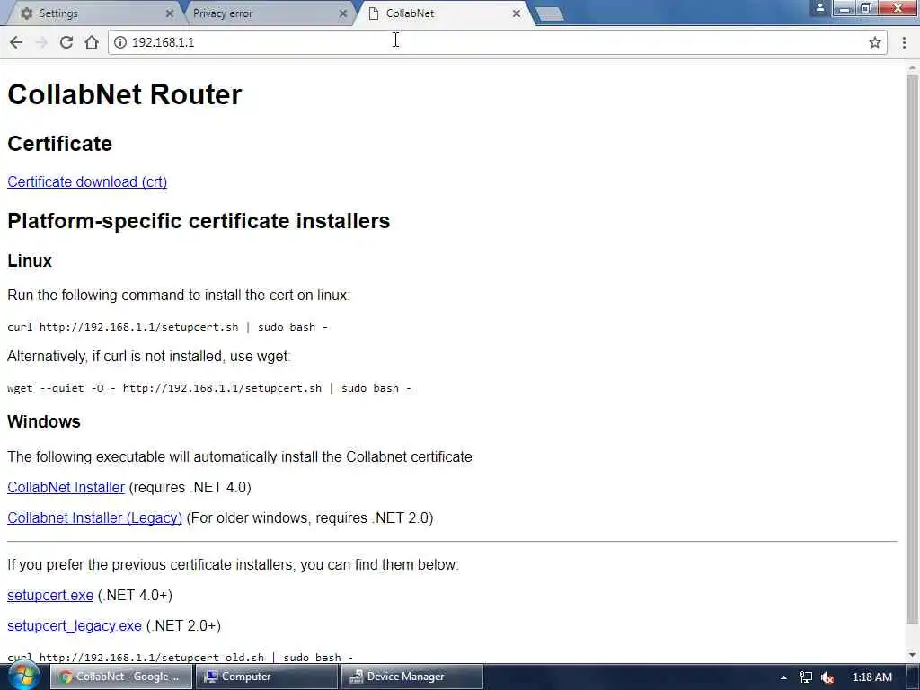The image size is (920, 690).
Task: Download setupcert.exe
Action: point(50,596)
